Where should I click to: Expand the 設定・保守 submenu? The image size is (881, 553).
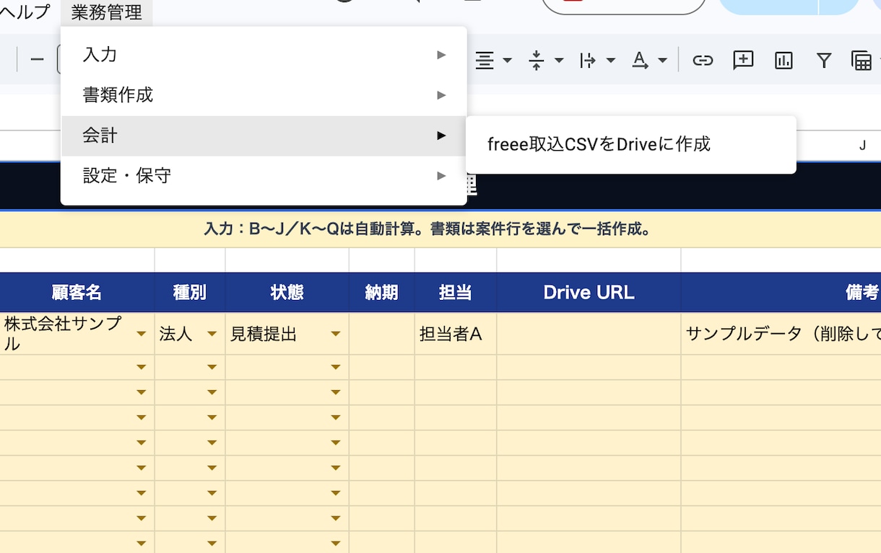[264, 176]
